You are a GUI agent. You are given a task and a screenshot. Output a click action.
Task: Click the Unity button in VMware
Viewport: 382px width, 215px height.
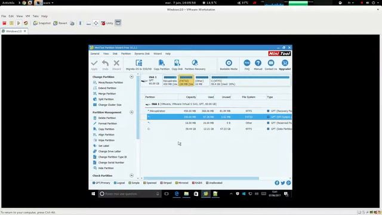[x=107, y=23]
